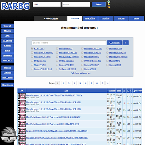Click the next pages » button
Viewport: 145px width, 145px height.
pyautogui.click(x=108, y=83)
